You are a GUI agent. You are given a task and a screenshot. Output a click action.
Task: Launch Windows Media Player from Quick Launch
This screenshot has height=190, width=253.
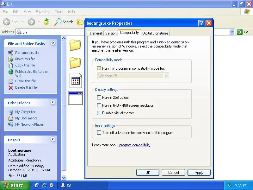click(x=52, y=185)
